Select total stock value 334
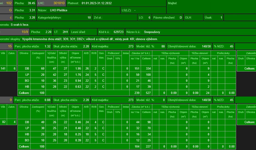Image resolution: width=256 pixels, height=150 pixels. tap(148, 68)
